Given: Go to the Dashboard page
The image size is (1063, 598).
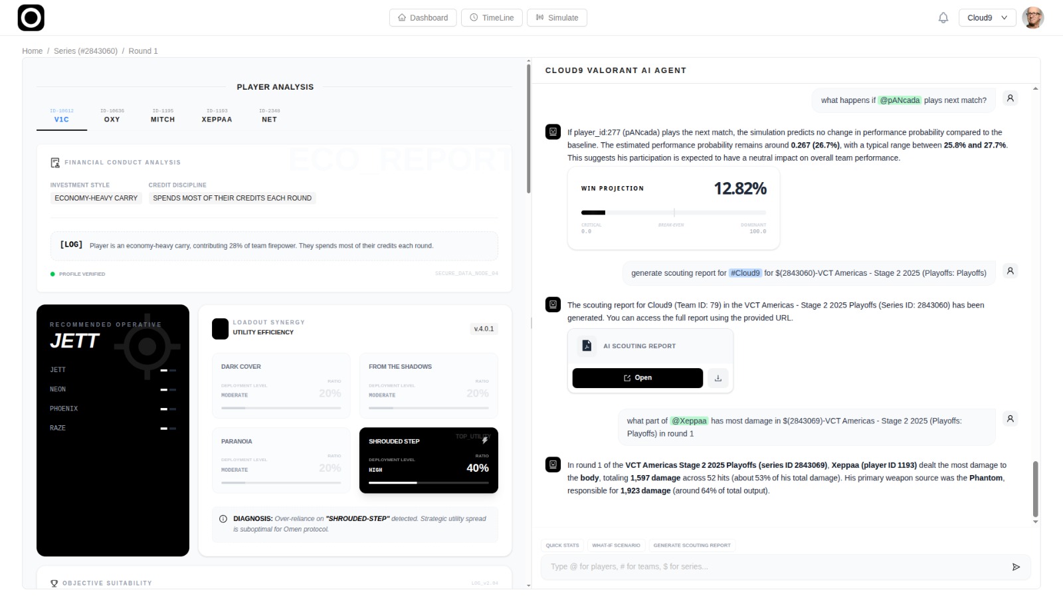Looking at the screenshot, I should click(423, 18).
